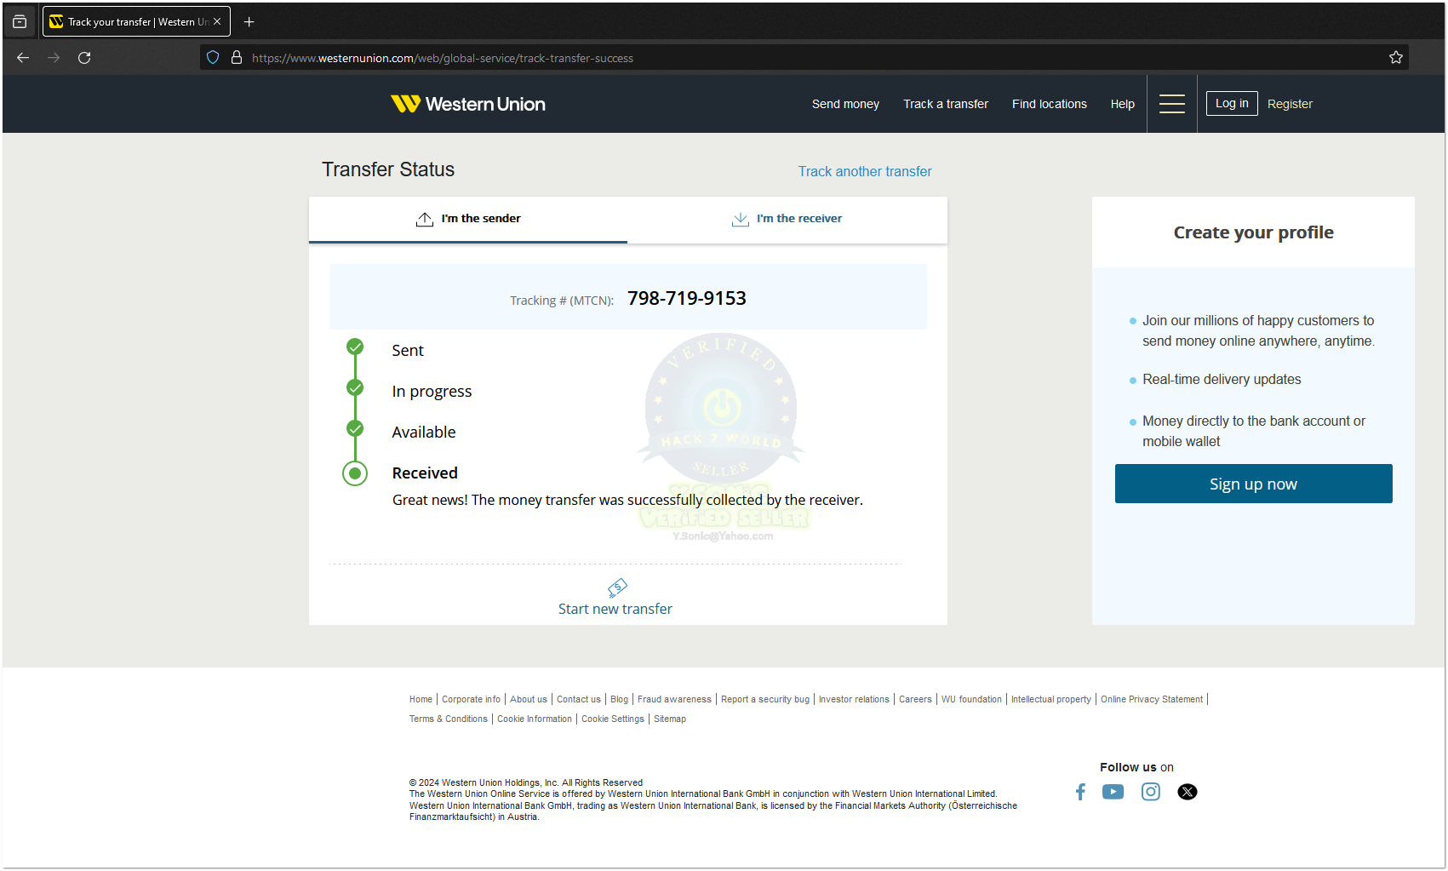The height and width of the screenshot is (871, 1448).
Task: Open Cookie Information footer link
Action: pos(535,719)
